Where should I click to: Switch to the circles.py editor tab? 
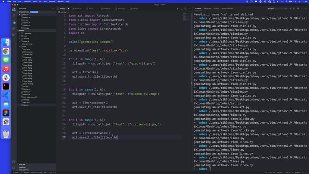click(x=106, y=8)
